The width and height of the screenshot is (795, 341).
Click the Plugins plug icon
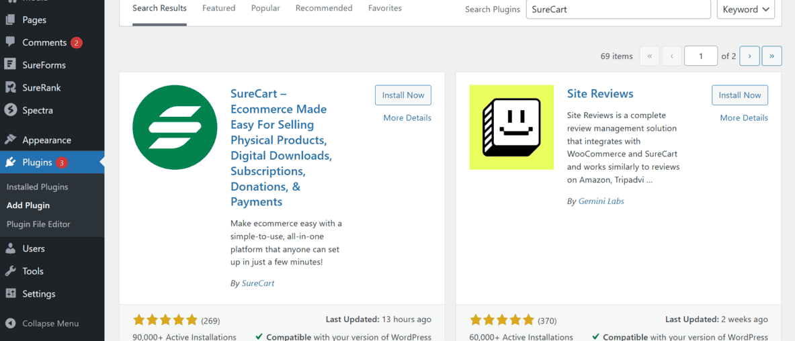[x=10, y=162]
